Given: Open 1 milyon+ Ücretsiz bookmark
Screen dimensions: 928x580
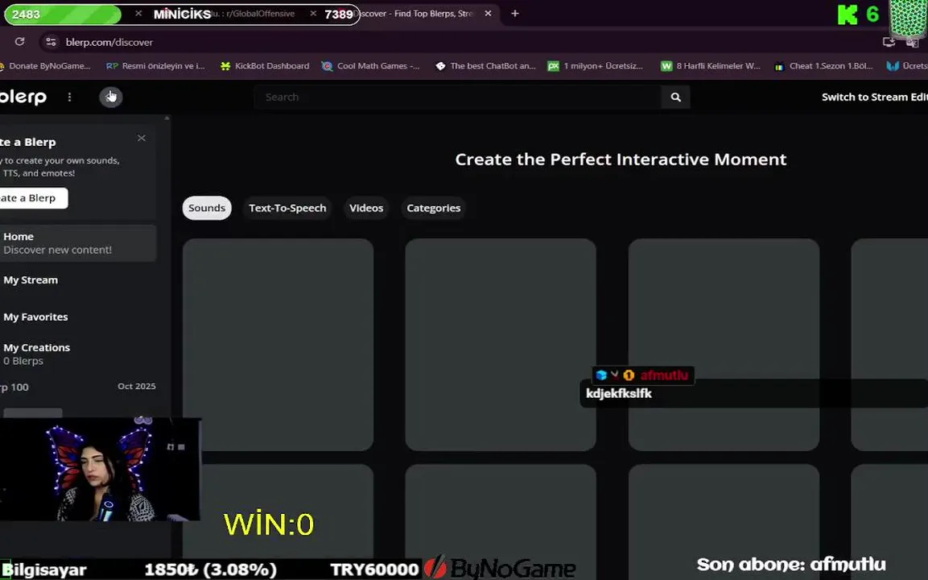Looking at the screenshot, I should pos(596,66).
